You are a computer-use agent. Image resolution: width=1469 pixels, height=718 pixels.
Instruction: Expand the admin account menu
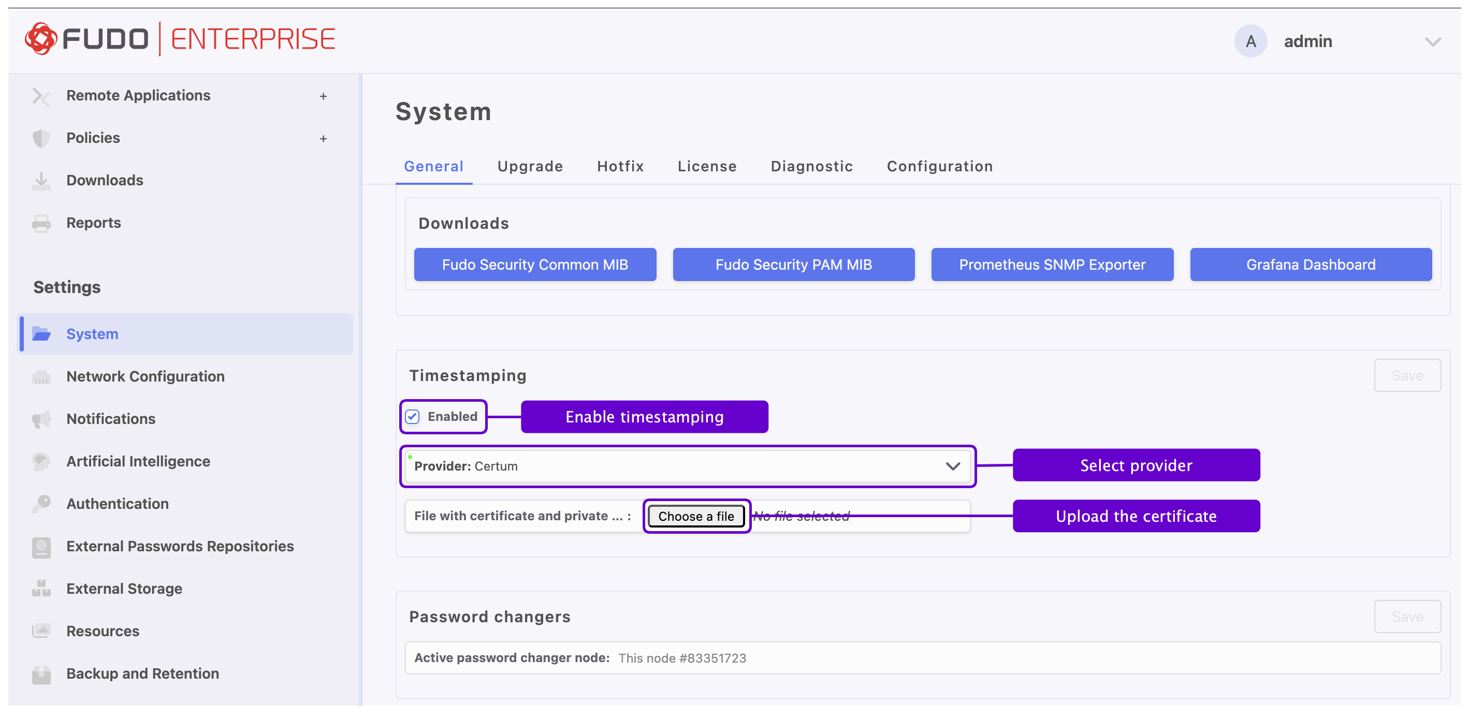[1433, 41]
